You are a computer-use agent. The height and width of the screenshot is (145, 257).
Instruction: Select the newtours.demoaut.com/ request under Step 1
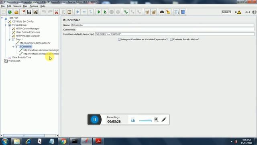[35, 43]
